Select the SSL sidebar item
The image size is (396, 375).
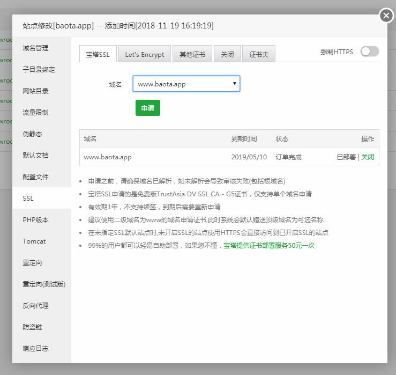[42, 198]
